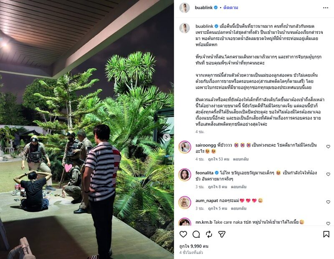Like sairoongg's comment heart

[x=328, y=146]
